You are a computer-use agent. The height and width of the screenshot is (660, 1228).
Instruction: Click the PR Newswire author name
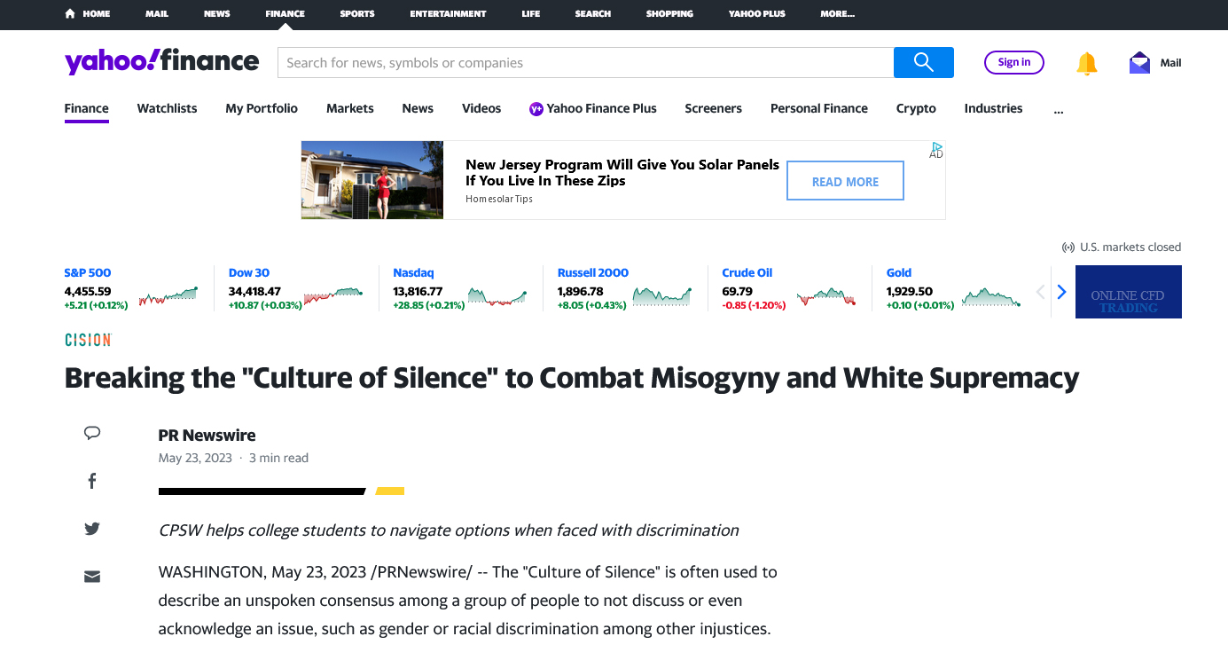click(x=207, y=435)
